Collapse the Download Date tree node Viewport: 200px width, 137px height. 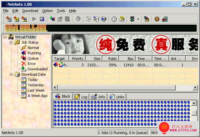11,75
